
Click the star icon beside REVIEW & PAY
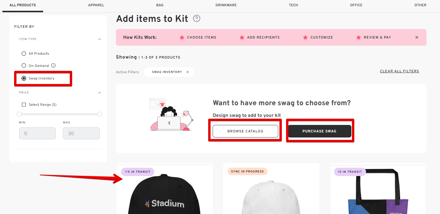(x=359, y=37)
